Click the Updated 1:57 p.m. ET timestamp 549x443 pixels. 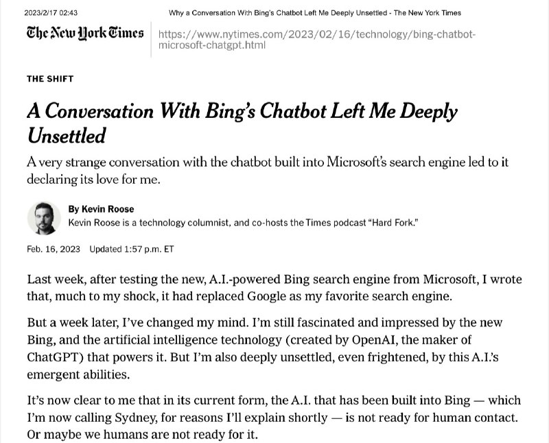(132, 249)
